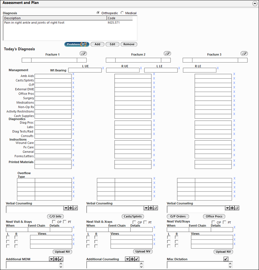Click plus icon beside Additional MDM
Screen dimensions: 259x270
pos(56,259)
